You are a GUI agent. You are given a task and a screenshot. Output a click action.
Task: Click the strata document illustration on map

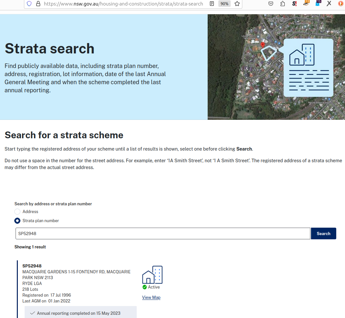pos(308,68)
